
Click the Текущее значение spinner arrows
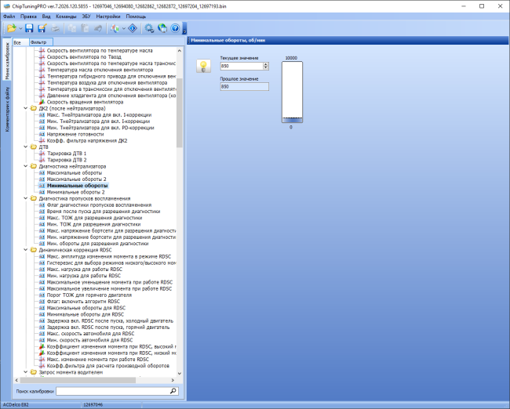266,66
